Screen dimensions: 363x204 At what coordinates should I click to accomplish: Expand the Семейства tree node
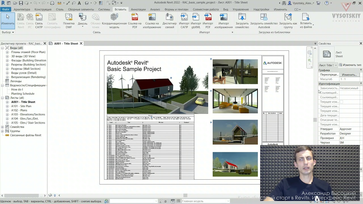[3, 127]
